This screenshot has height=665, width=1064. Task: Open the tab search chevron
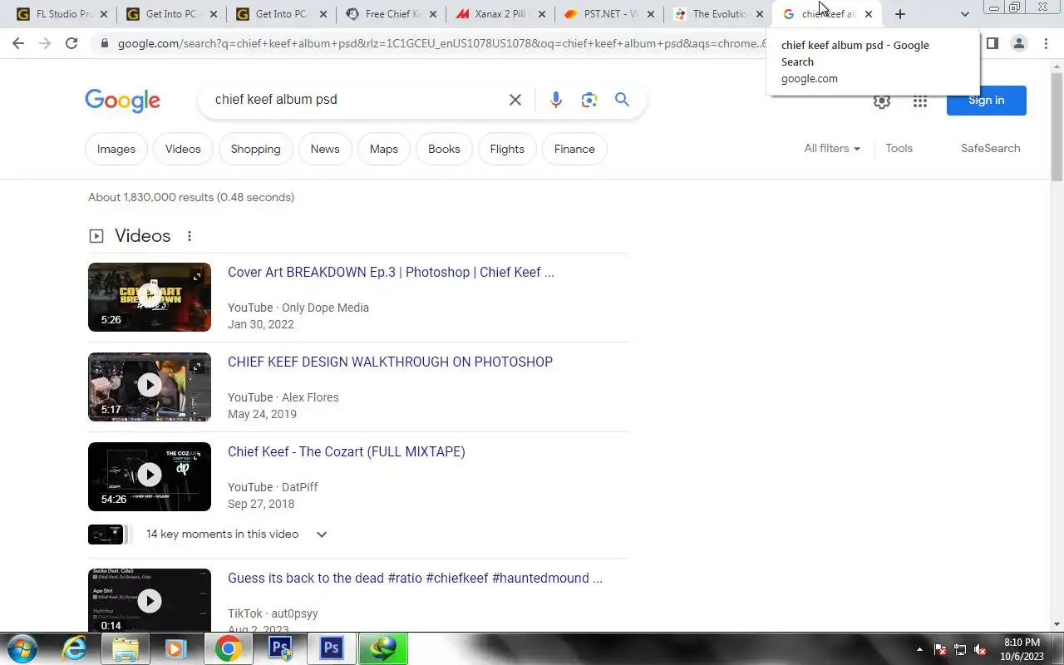pyautogui.click(x=964, y=14)
